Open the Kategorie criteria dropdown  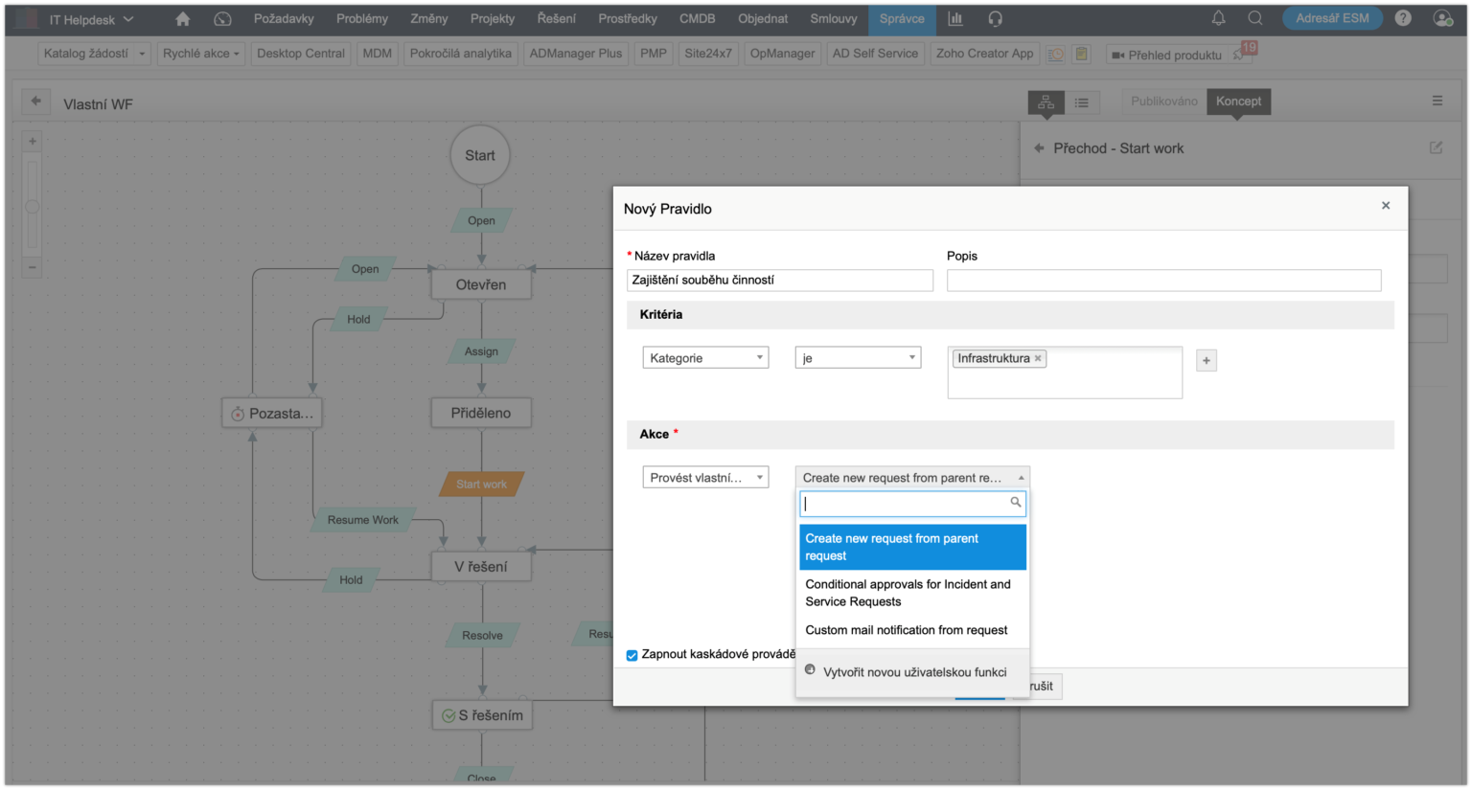(705, 358)
